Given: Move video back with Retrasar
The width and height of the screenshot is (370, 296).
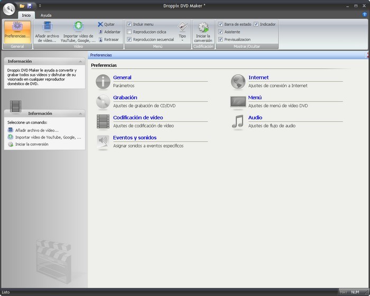Looking at the screenshot, I should [x=108, y=40].
